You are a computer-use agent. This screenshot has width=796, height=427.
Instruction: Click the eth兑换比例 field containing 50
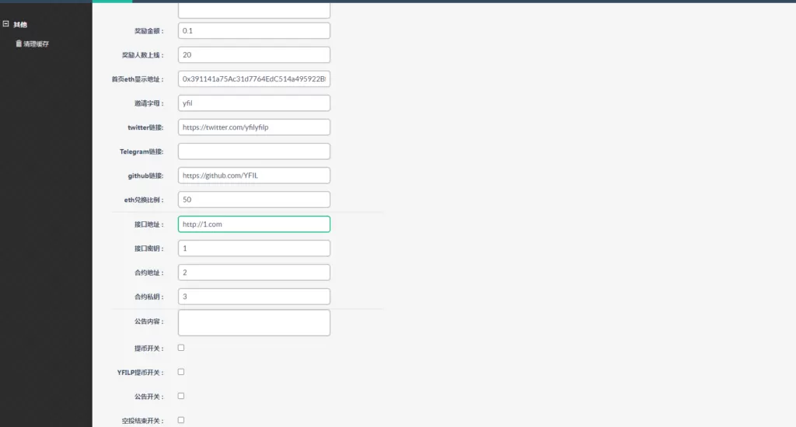253,200
